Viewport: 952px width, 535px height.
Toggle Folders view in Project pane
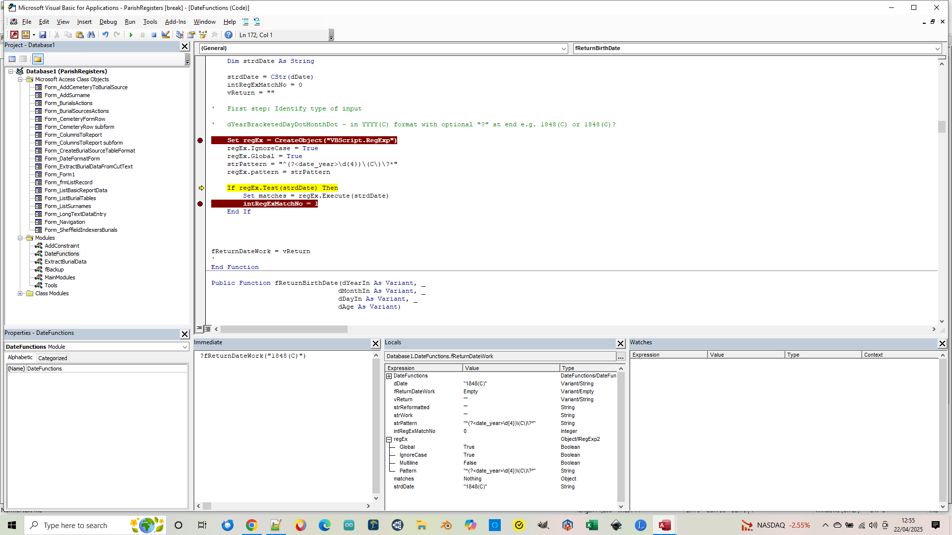pyautogui.click(x=38, y=59)
